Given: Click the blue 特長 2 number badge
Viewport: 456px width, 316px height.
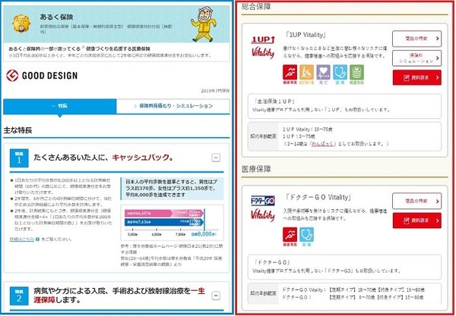Looking at the screenshot, I should click(x=19, y=296).
